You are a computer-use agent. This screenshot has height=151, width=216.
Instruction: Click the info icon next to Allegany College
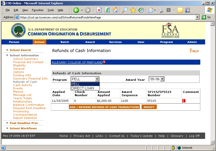[104, 62]
